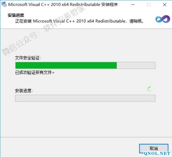Image resolution: width=172 pixels, height=157 pixels.
Task: Click the installer icon in the title bar
Action: pos(4,4)
